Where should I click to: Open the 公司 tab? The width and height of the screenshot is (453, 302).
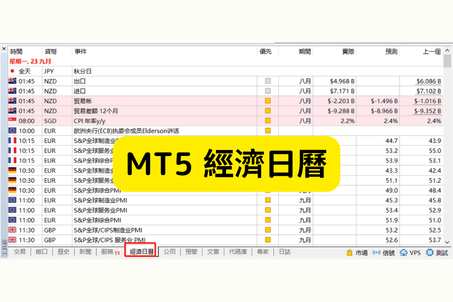169,252
